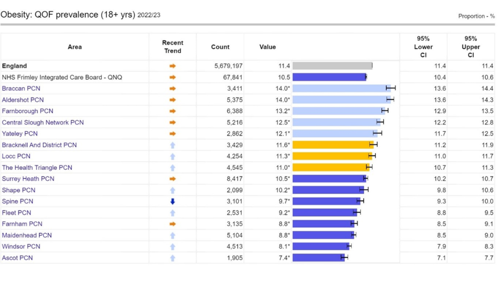
Task: Click the dark blue Ascot PCN bar
Action: [318, 258]
